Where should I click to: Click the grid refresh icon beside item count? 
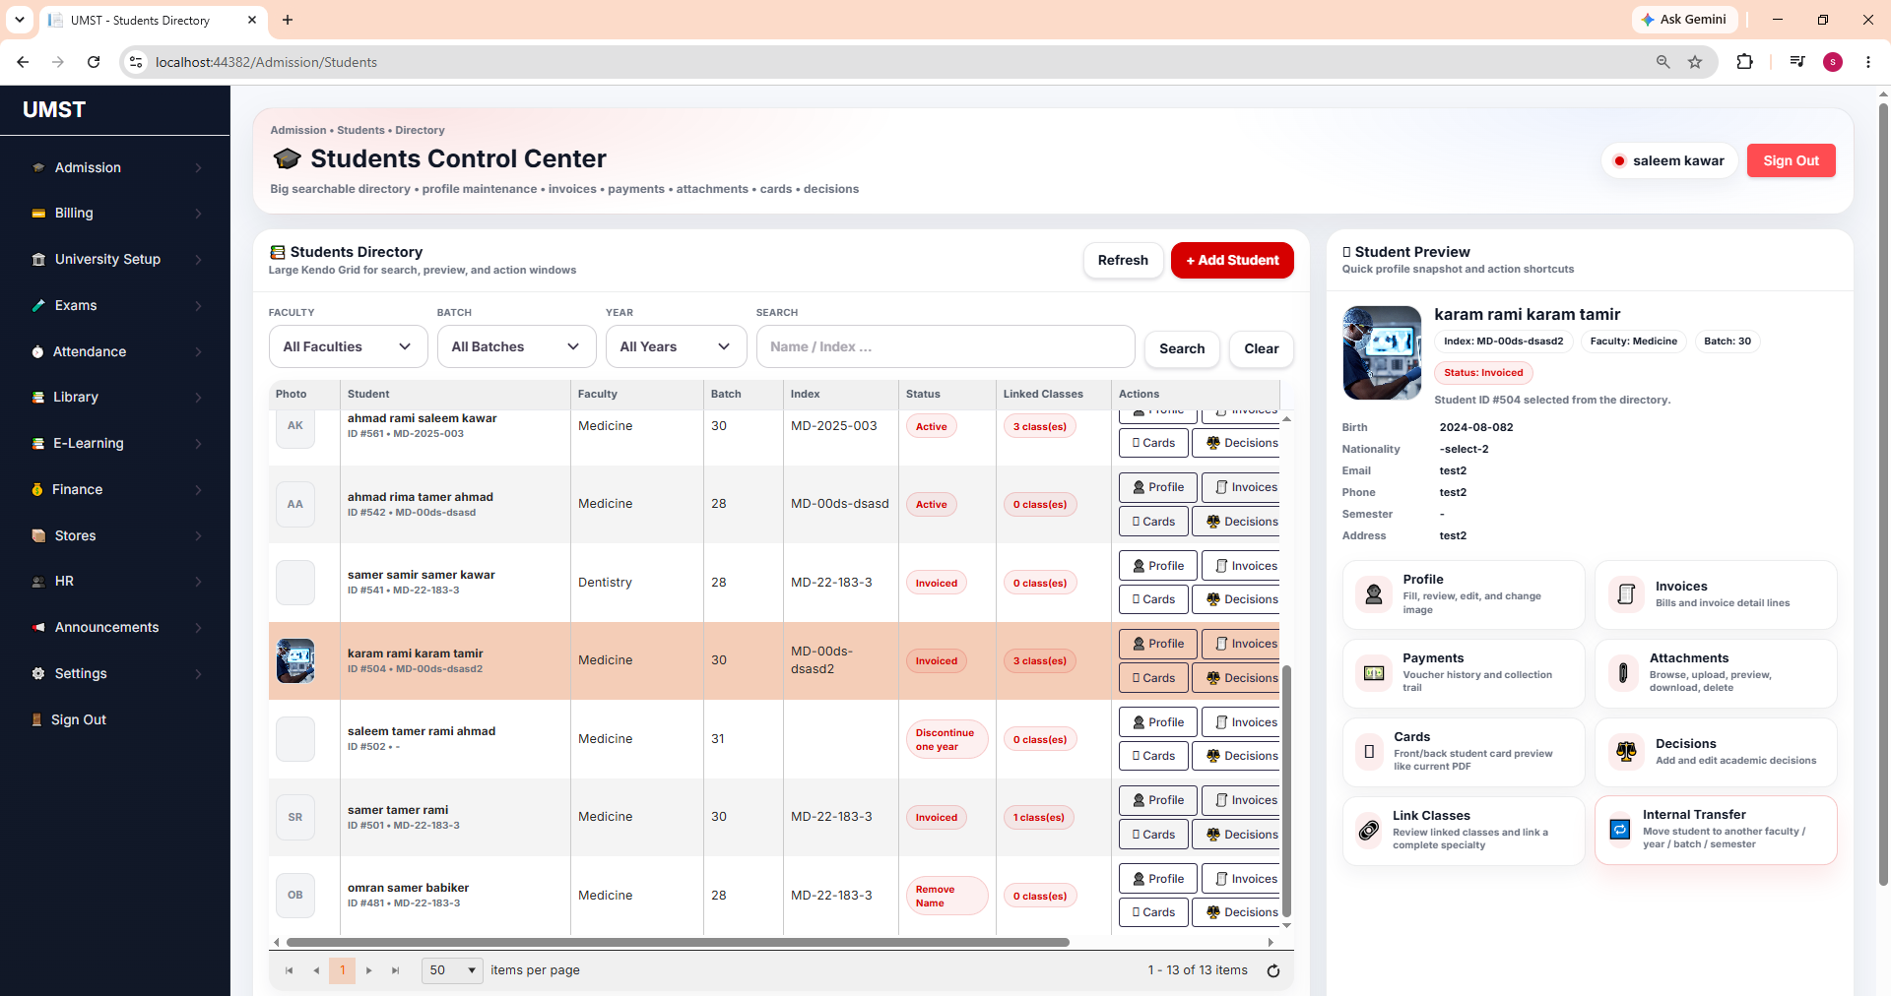(1272, 970)
